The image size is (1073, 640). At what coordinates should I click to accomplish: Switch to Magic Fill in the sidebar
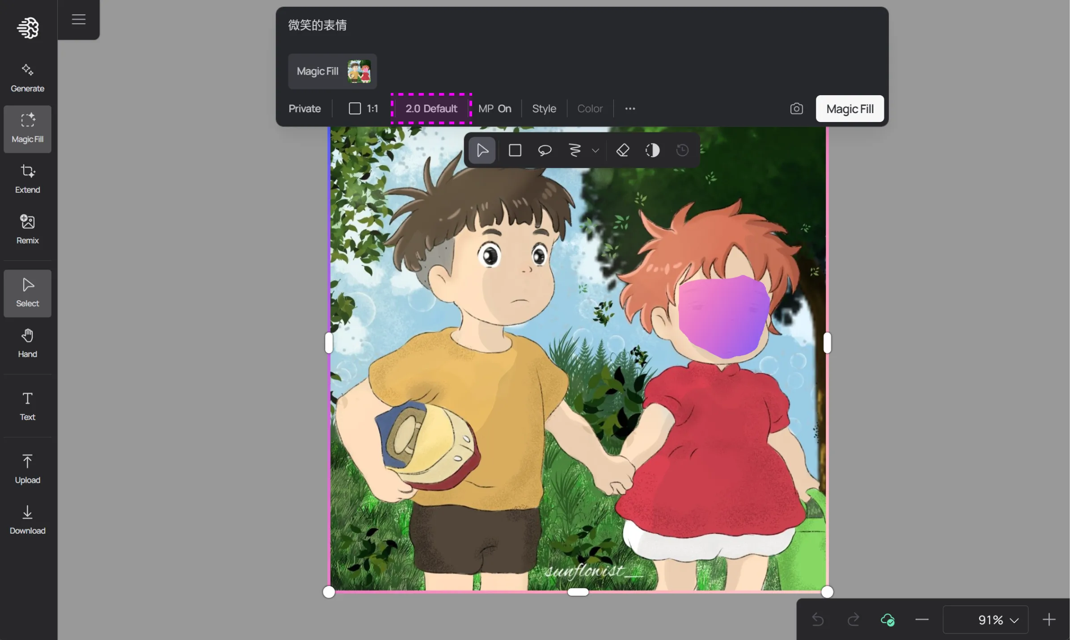[x=28, y=129]
